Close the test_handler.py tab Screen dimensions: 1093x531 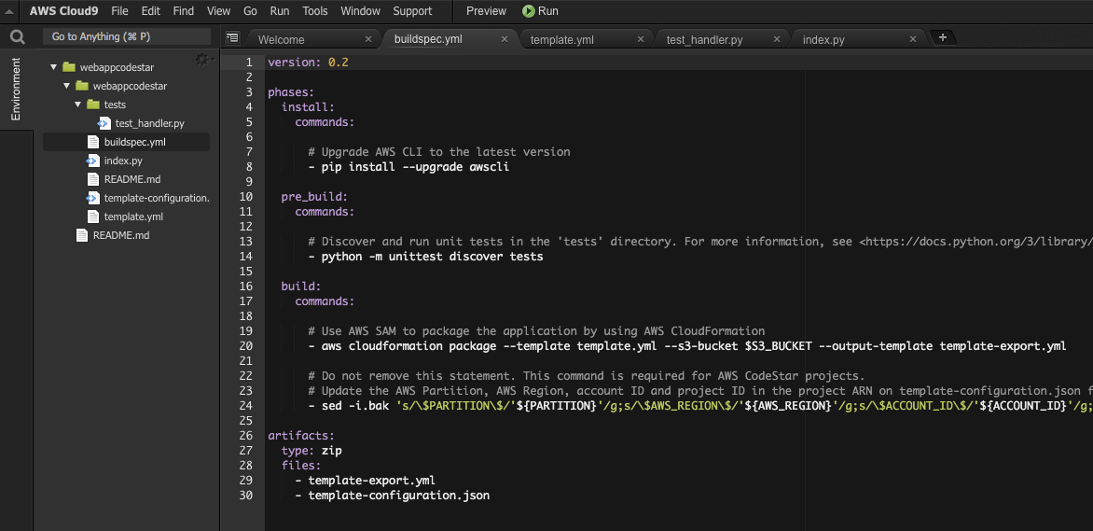click(777, 39)
